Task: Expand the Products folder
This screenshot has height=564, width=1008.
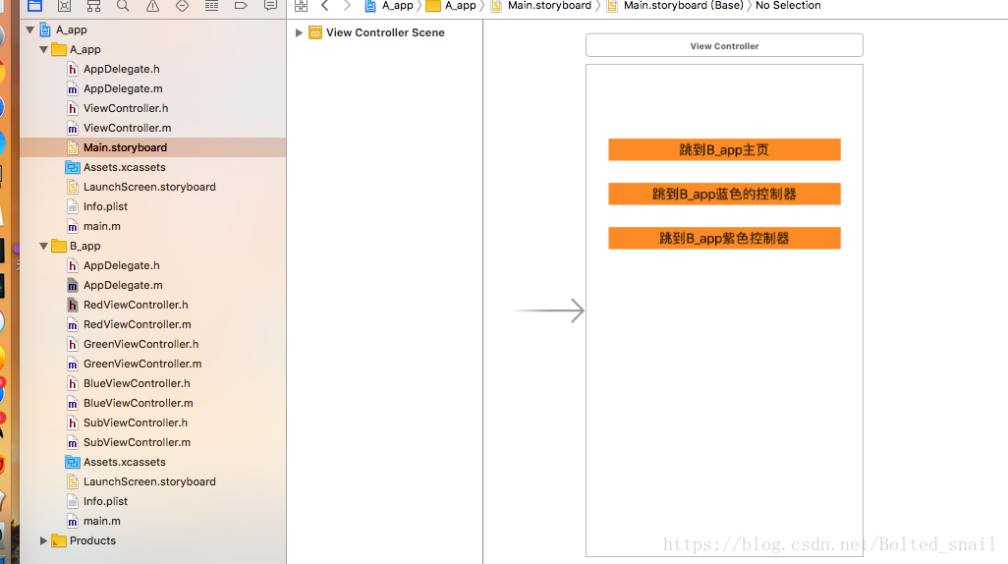Action: click(43, 540)
